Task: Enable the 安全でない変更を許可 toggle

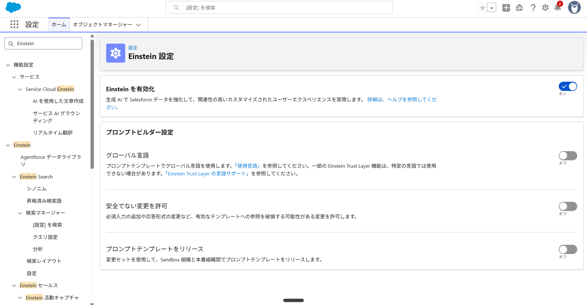Action: pos(568,206)
